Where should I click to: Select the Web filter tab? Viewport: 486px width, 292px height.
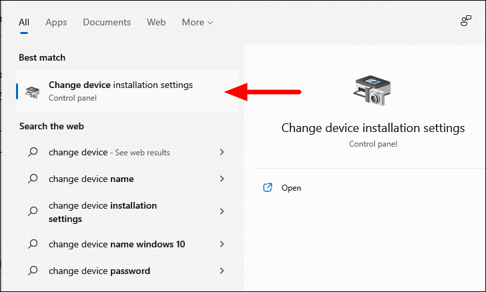point(156,22)
